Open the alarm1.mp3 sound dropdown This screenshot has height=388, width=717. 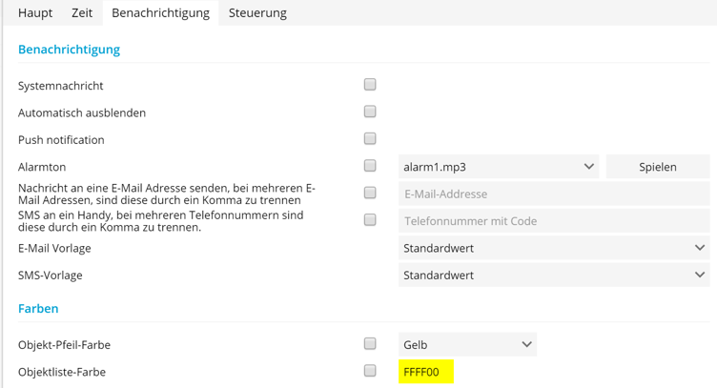[x=498, y=167]
